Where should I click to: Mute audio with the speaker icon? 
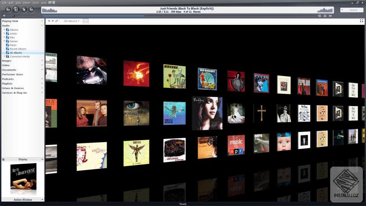(4, 16)
